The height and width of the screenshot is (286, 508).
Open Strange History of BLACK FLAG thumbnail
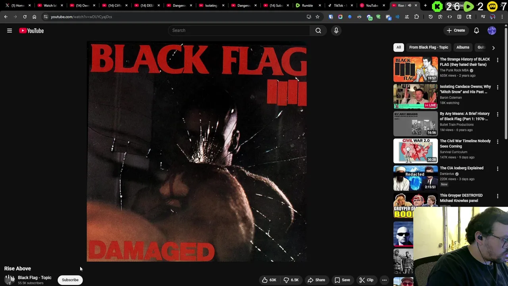(x=416, y=69)
